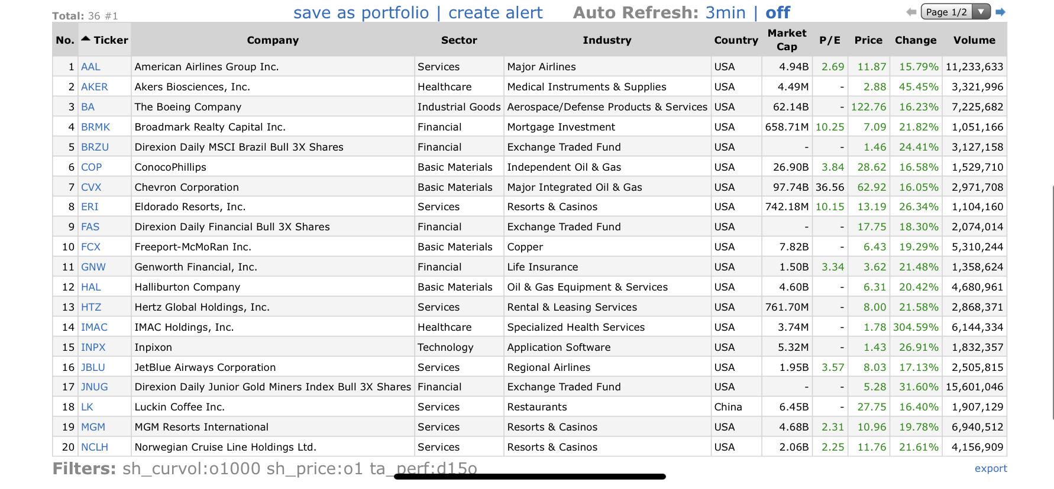Open the ERI ticker link
This screenshot has height=489, width=1054.
[90, 207]
